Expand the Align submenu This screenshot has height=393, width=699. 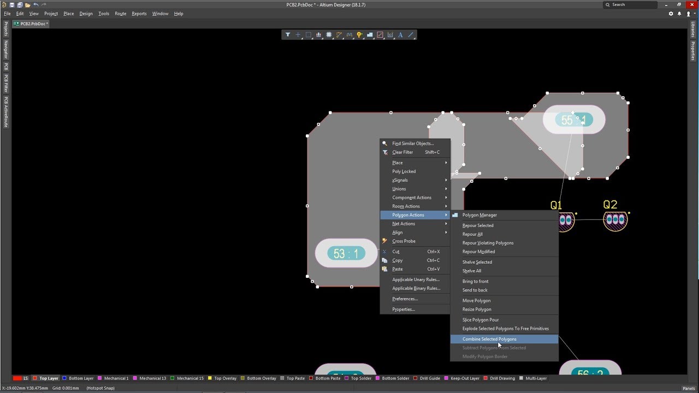coord(415,233)
